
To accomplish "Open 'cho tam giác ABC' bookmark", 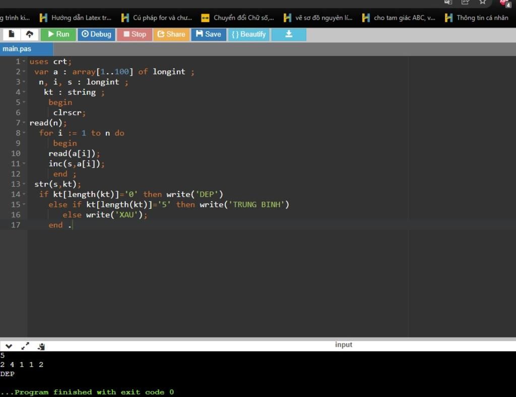I will tap(399, 18).
